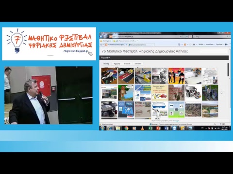Open TeamViewer icon on the taskbar
Viewport: 233px width, 174px height.
pyautogui.click(x=174, y=128)
